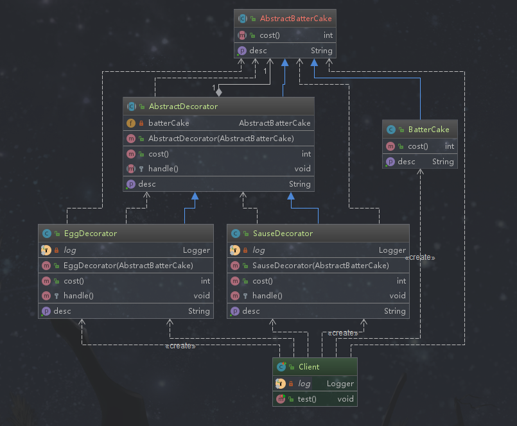
Task: Click the EggDecorator class icon
Action: tap(46, 234)
